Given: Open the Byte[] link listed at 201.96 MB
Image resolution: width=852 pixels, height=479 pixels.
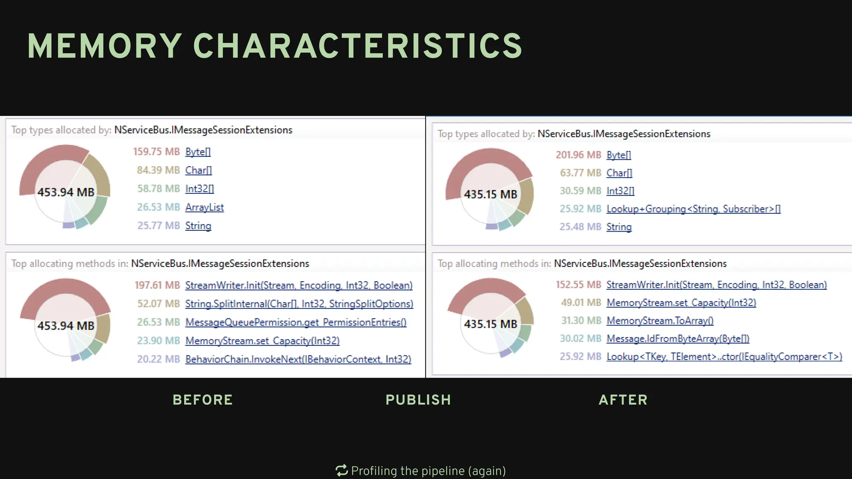Looking at the screenshot, I should (619, 155).
